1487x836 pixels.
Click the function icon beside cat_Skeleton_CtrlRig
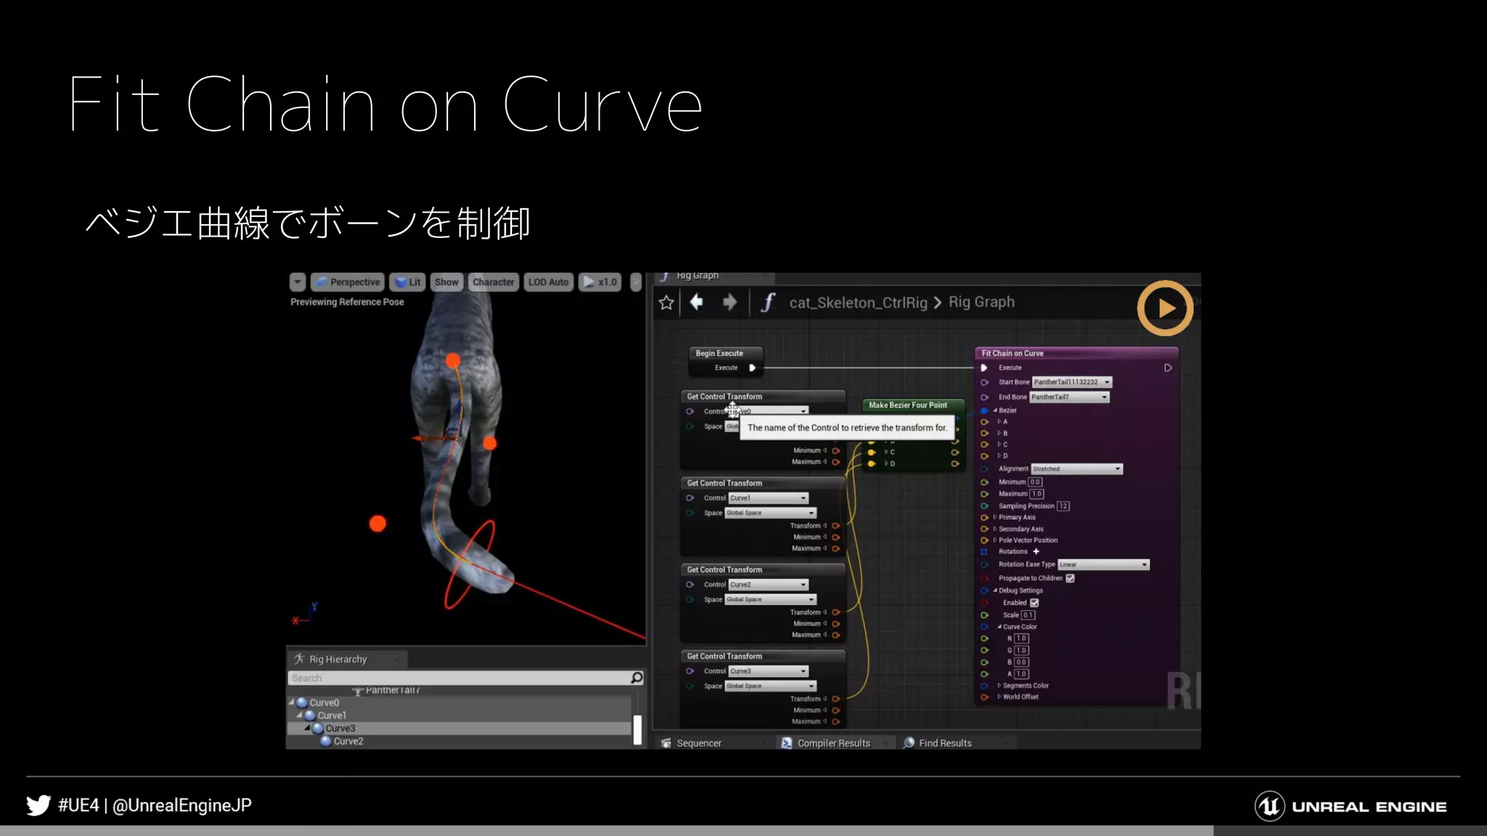(x=767, y=302)
